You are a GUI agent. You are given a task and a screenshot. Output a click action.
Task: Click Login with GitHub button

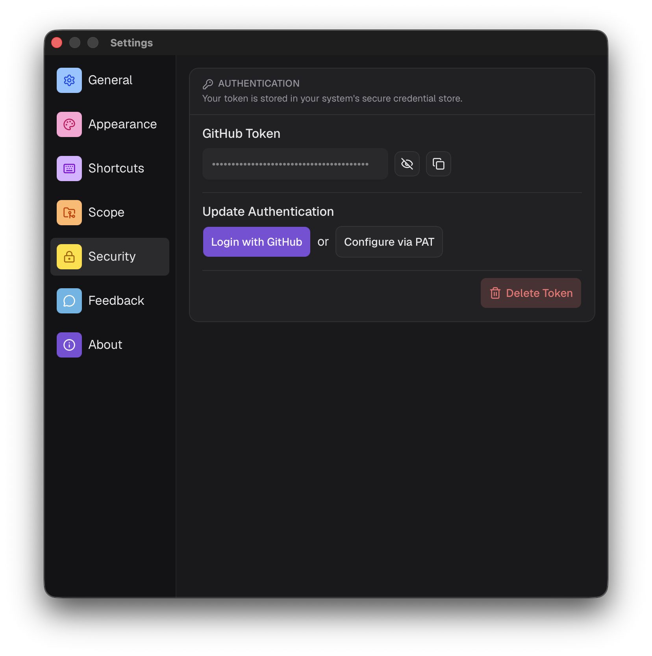pos(257,242)
